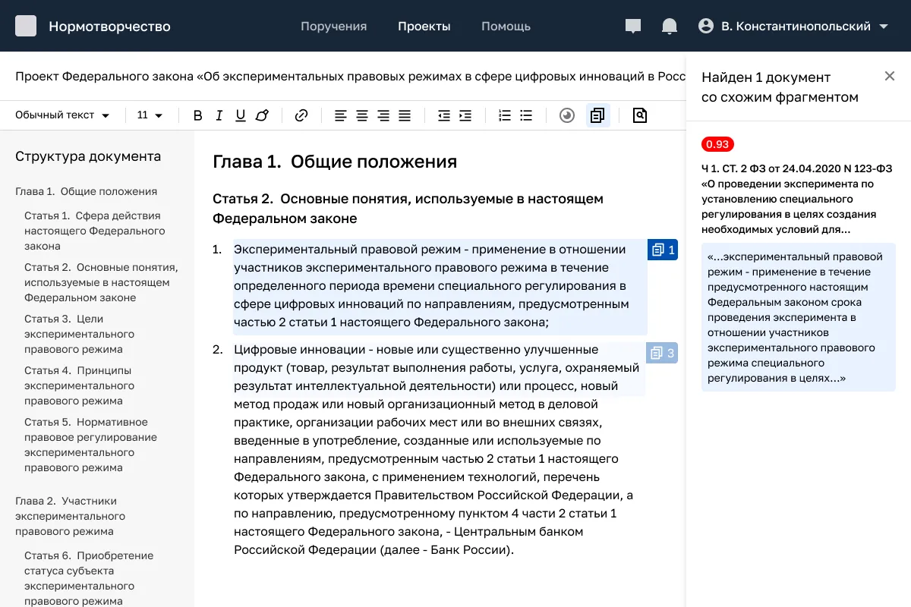911x607 pixels.
Task: Click the quoted similar fragment excerpt
Action: pyautogui.click(x=799, y=317)
